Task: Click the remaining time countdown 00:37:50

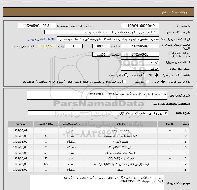Action: tap(47, 46)
